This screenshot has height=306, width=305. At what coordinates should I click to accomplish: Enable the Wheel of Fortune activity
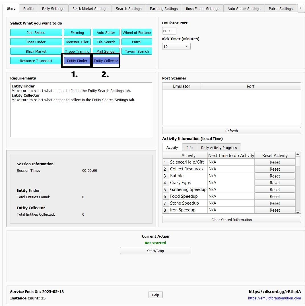(137, 32)
